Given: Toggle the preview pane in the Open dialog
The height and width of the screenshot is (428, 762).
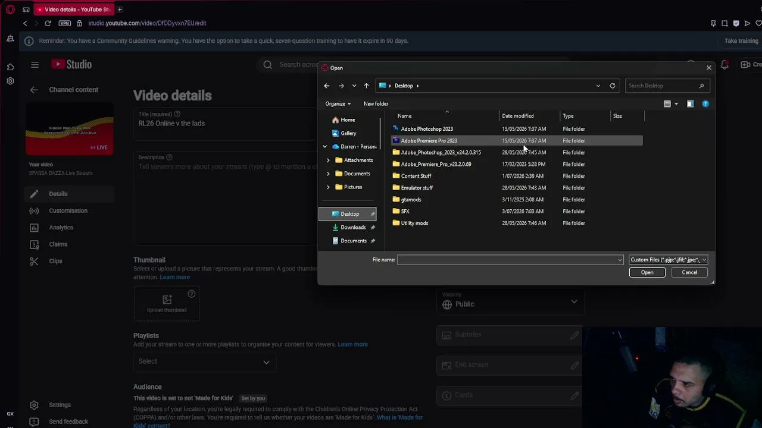Looking at the screenshot, I should (690, 104).
